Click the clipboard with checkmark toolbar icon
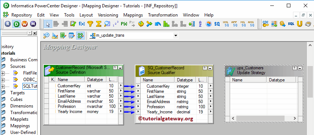This screenshot has width=314, height=135. click(73, 24)
